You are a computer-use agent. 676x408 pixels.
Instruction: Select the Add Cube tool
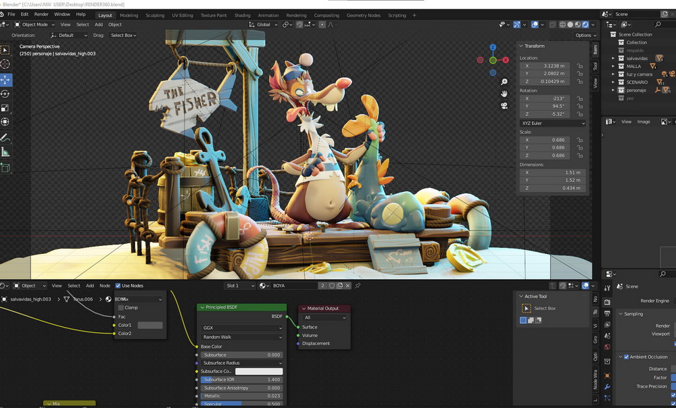point(5,168)
